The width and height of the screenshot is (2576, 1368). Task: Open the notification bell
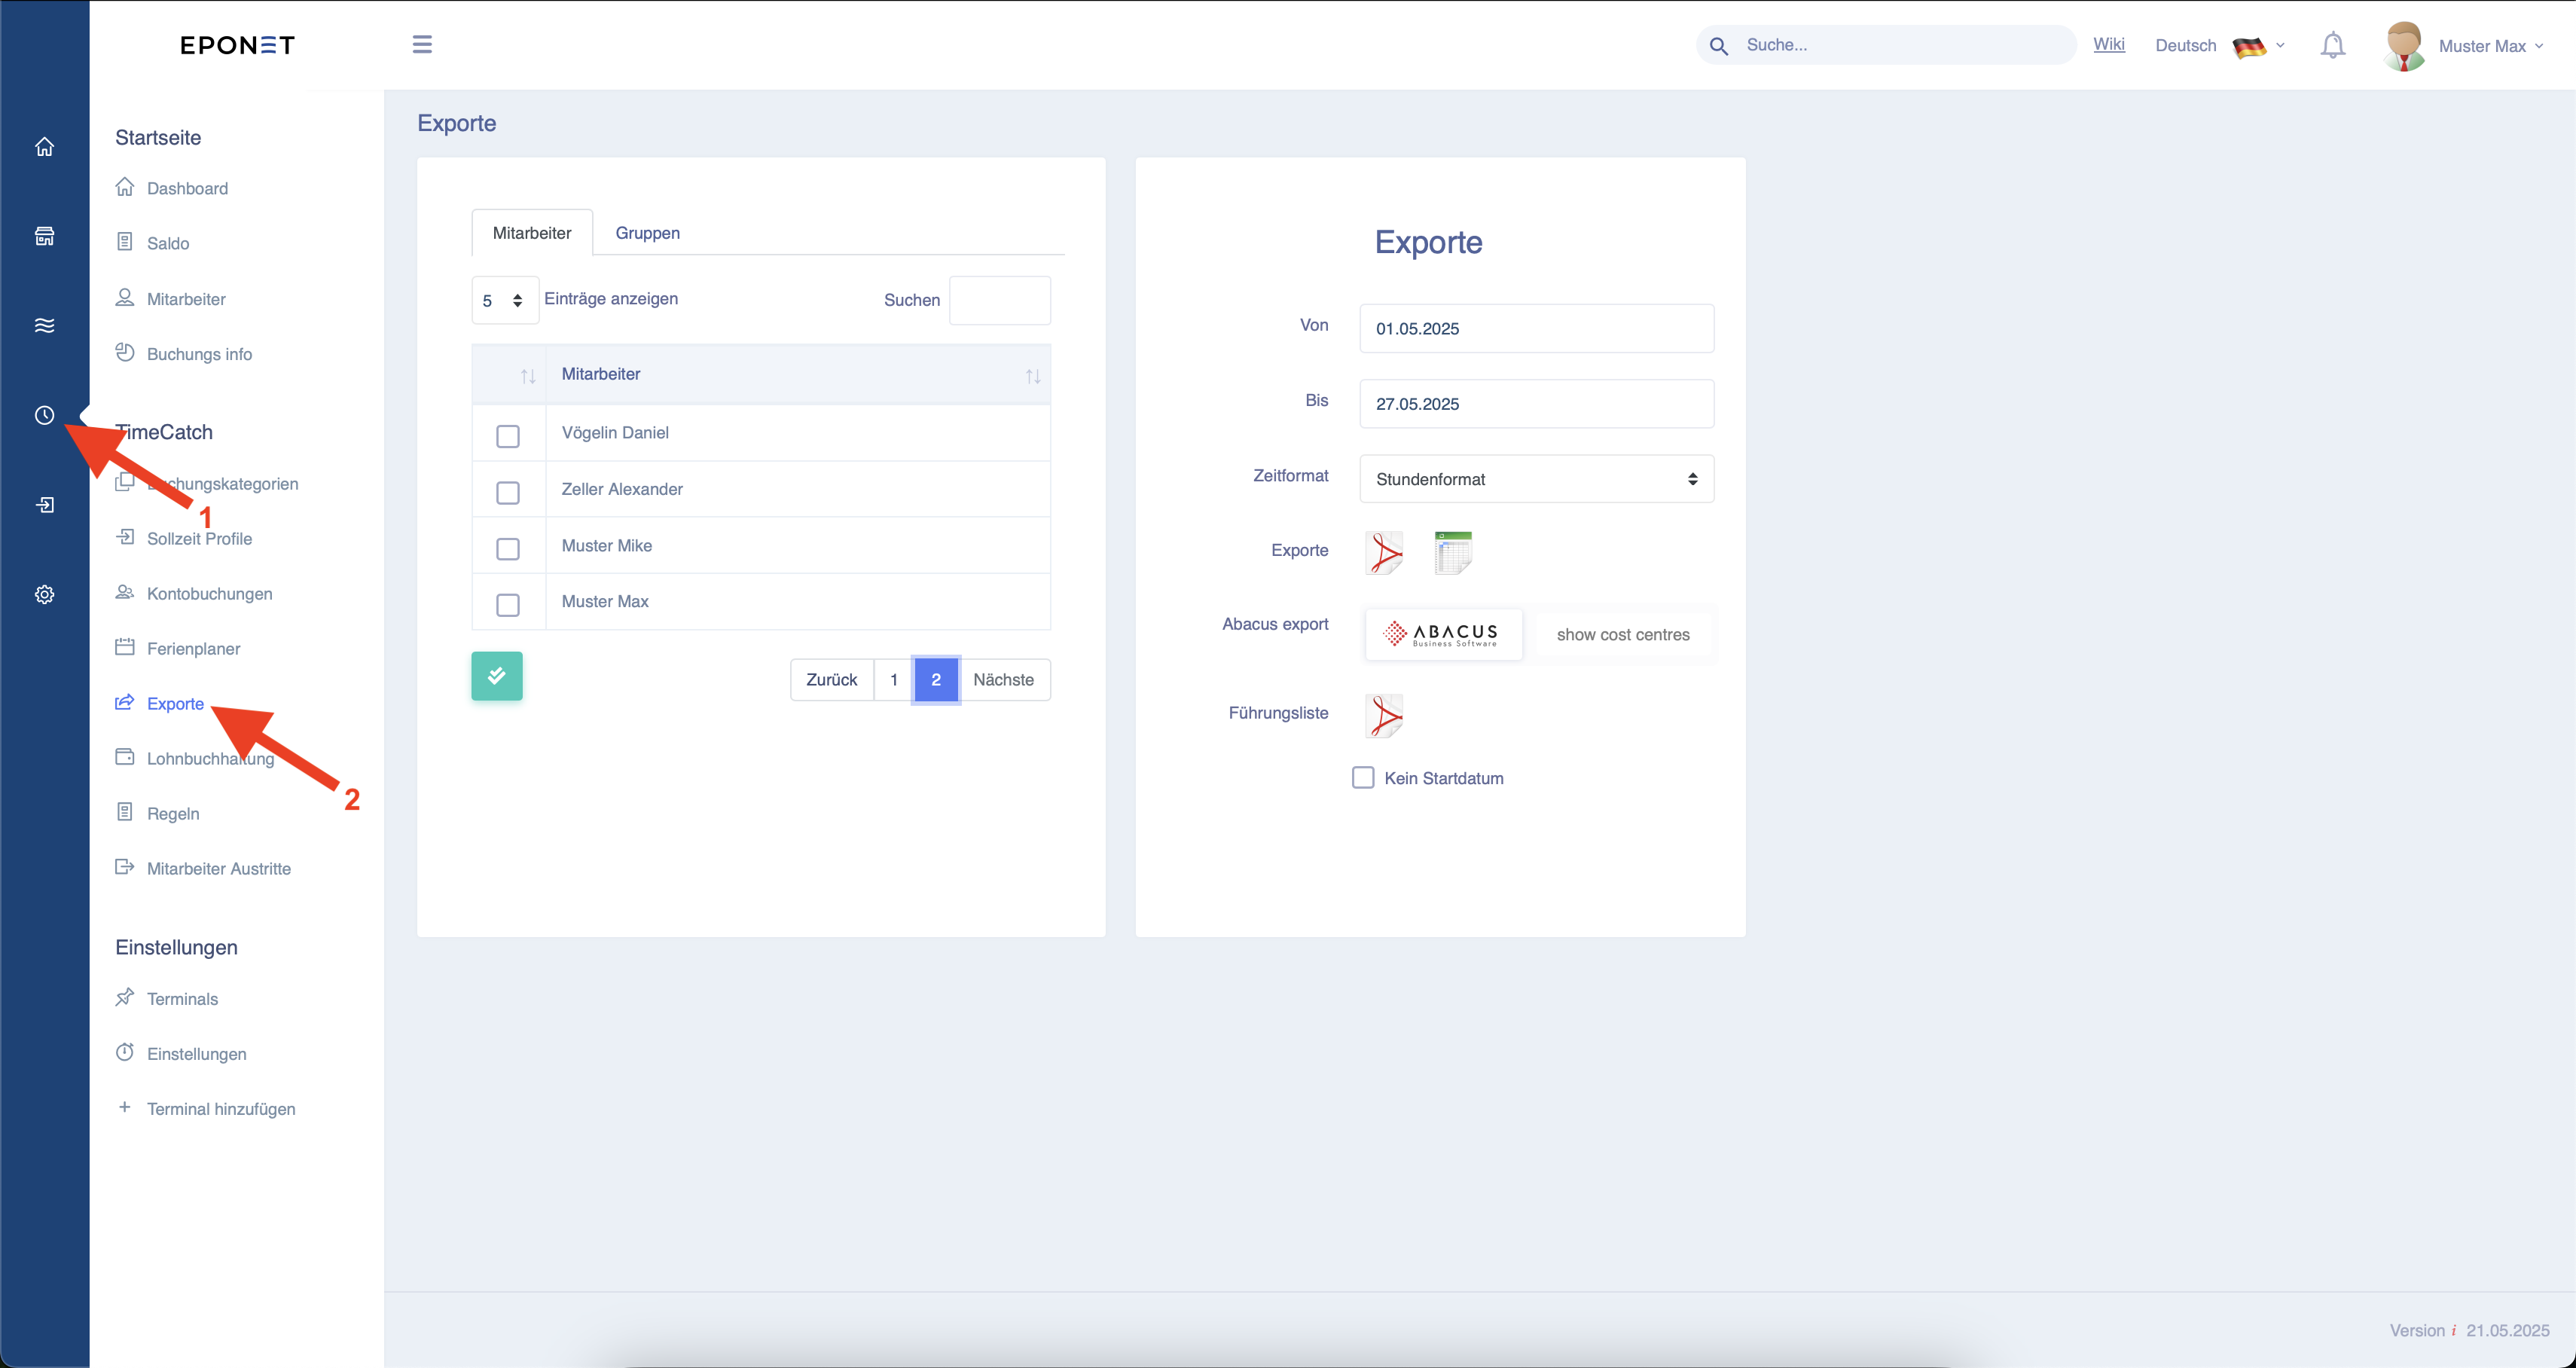point(2333,45)
